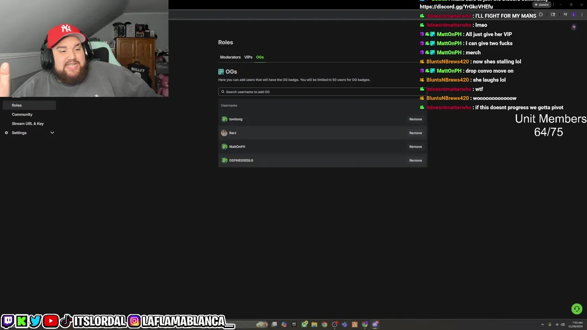The height and width of the screenshot is (330, 587).
Task: Open Chrome media controls icon
Action: point(565,14)
